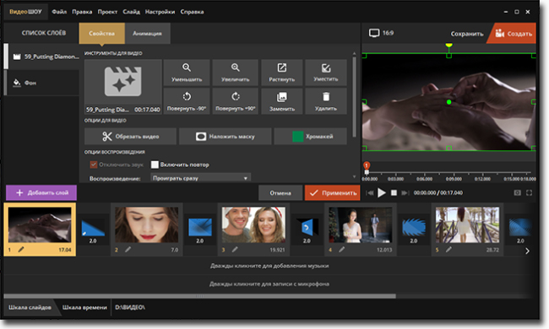Open the Настройки menu

point(160,12)
